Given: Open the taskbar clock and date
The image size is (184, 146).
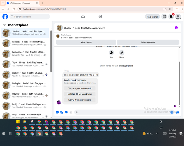Looking at the screenshot, I should (x=172, y=133).
